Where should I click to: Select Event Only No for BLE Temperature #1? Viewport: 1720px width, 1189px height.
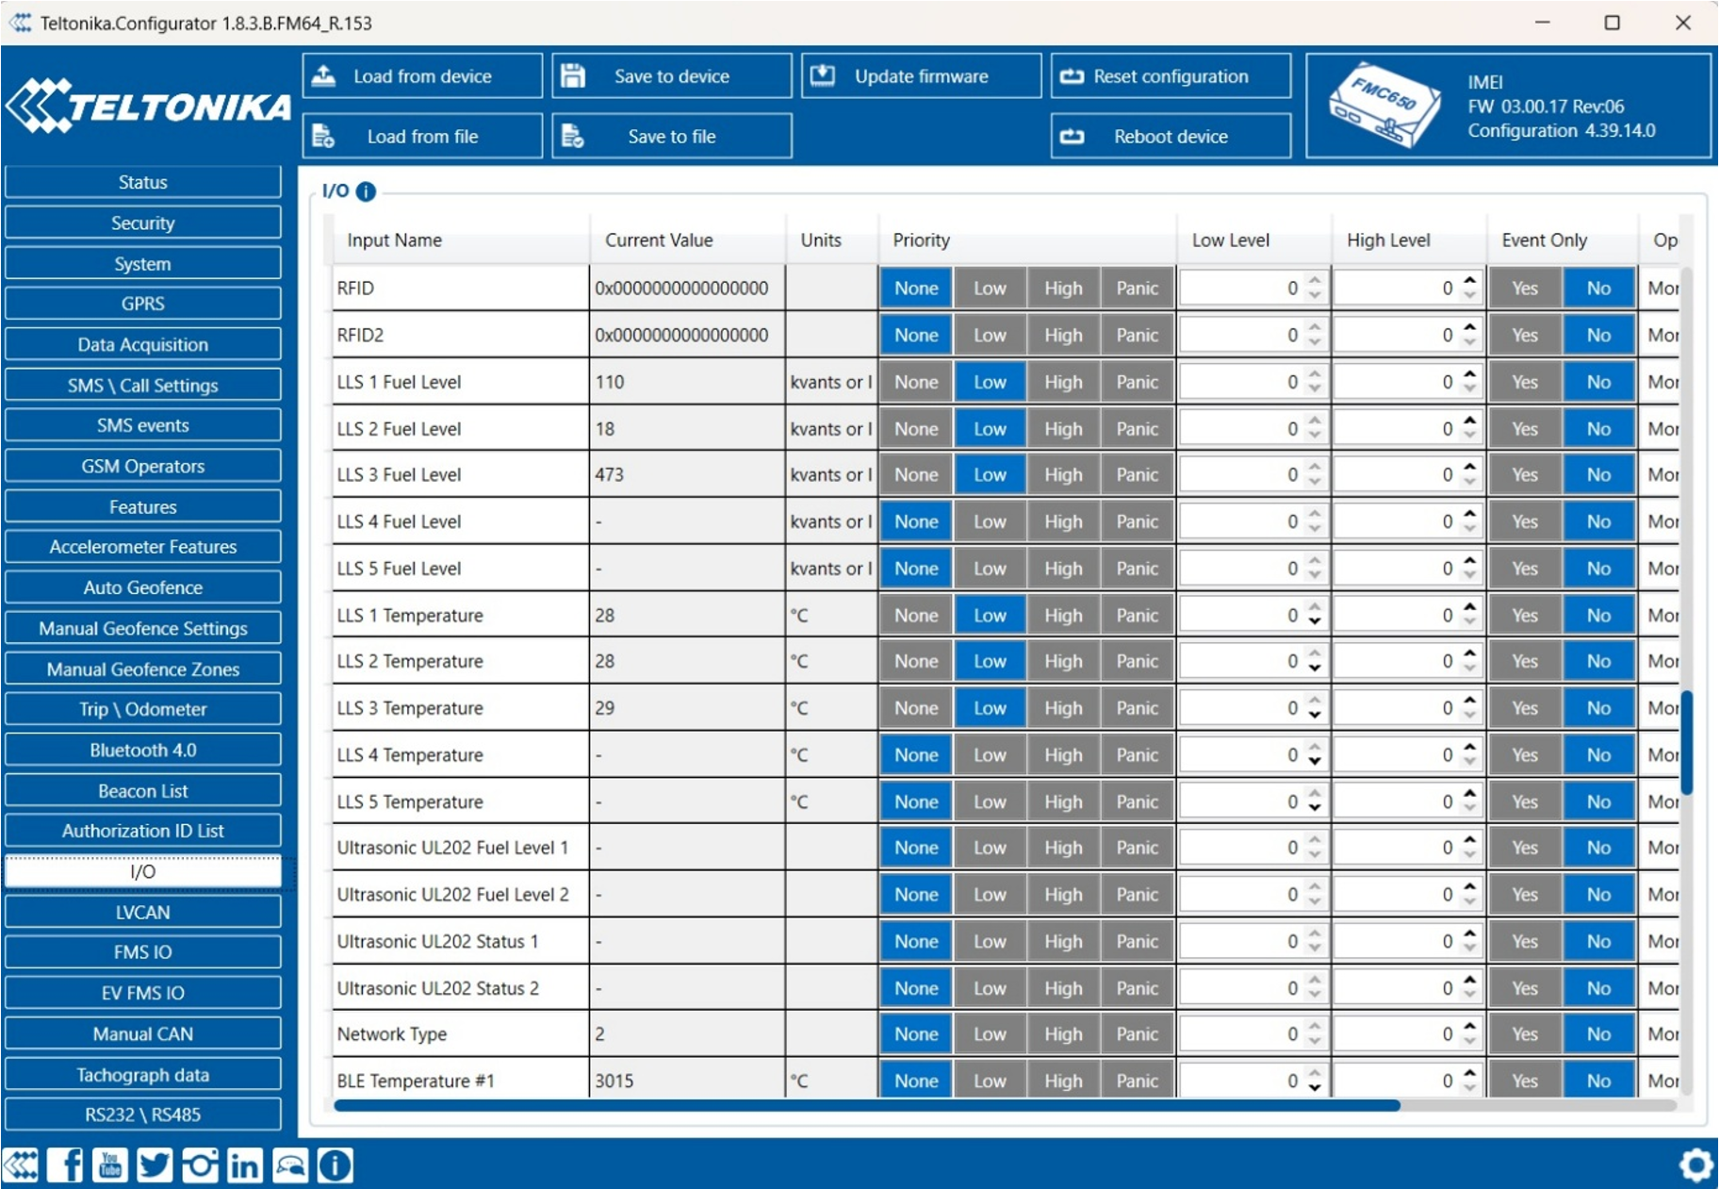click(1598, 1081)
